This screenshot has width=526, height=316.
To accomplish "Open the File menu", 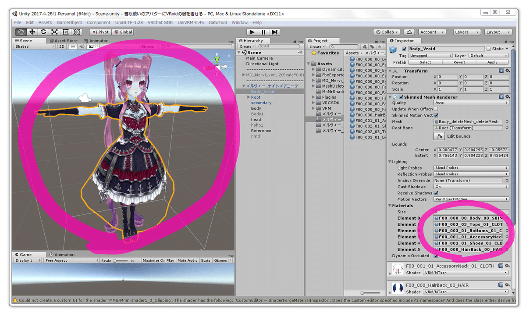I will click(x=18, y=22).
